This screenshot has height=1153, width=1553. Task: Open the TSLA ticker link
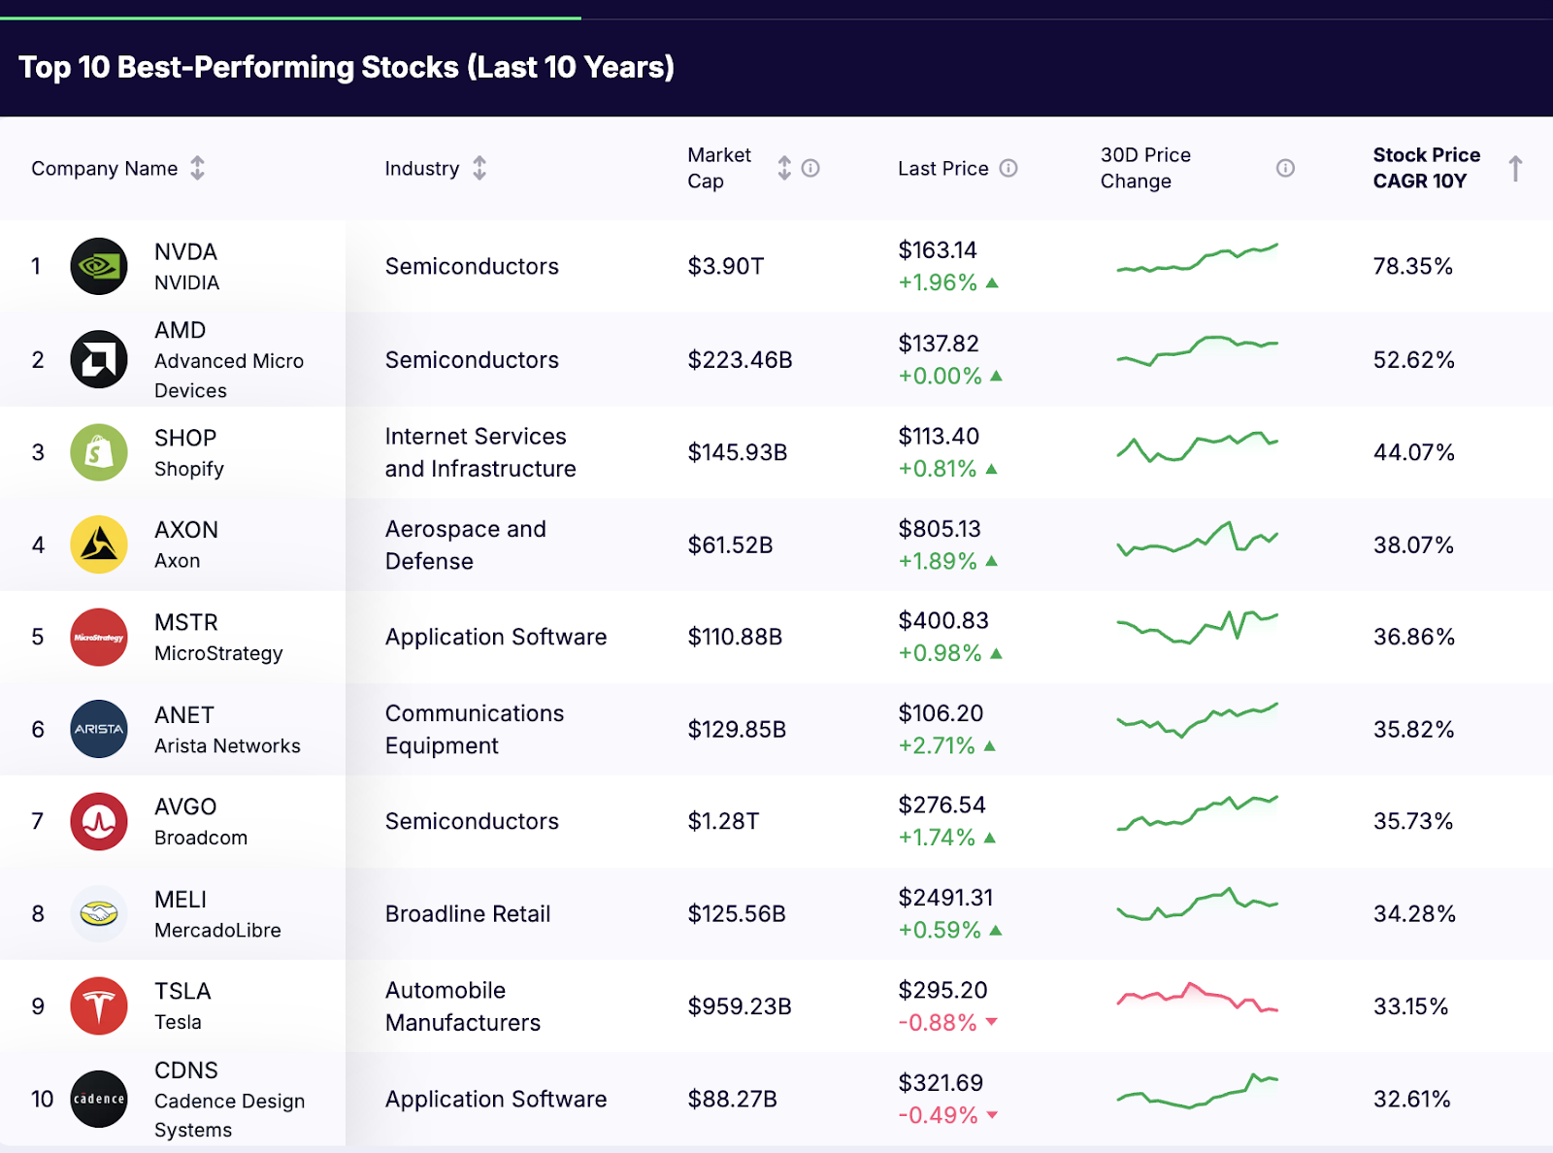point(182,991)
